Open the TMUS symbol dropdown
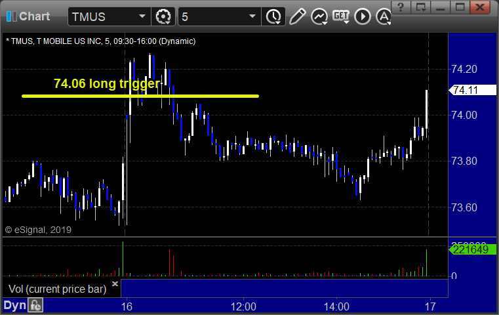The image size is (499, 315). (x=142, y=16)
